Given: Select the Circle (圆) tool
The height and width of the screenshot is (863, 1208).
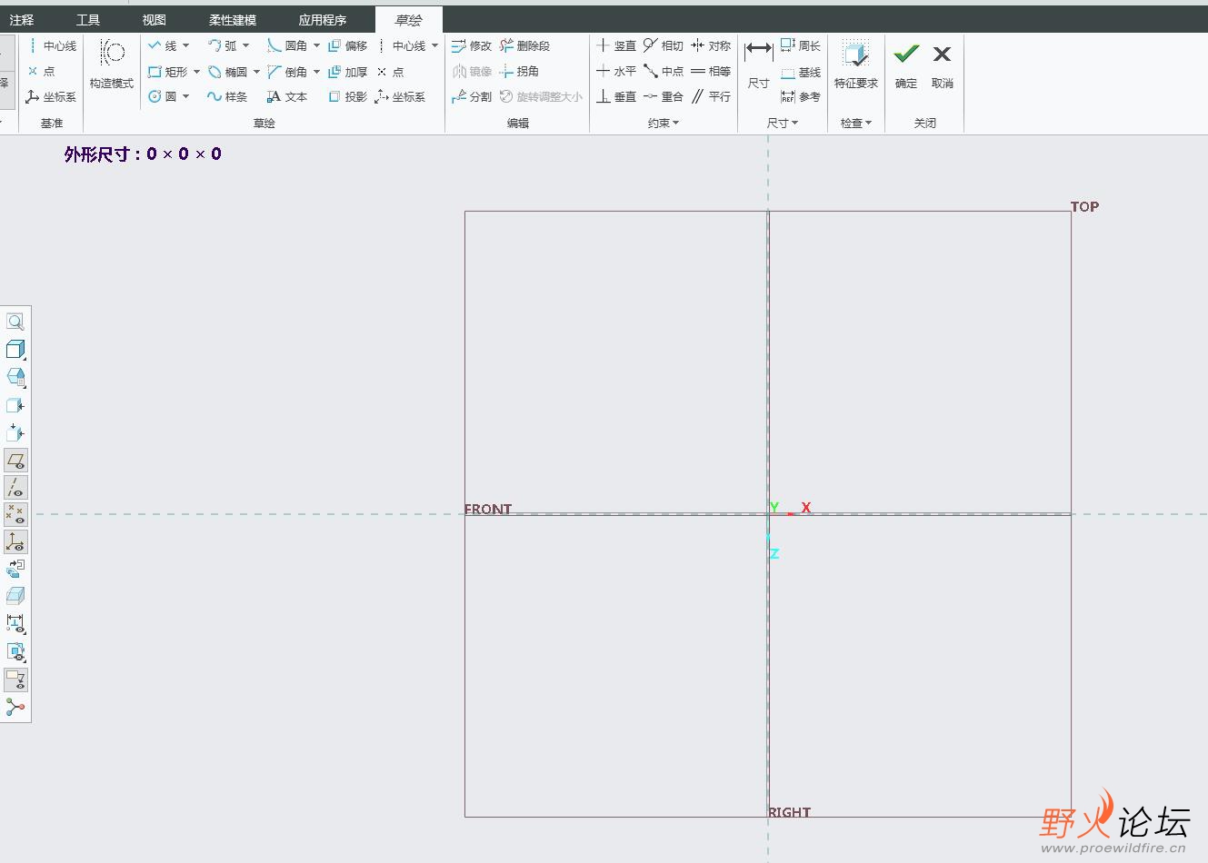Looking at the screenshot, I should (x=163, y=96).
